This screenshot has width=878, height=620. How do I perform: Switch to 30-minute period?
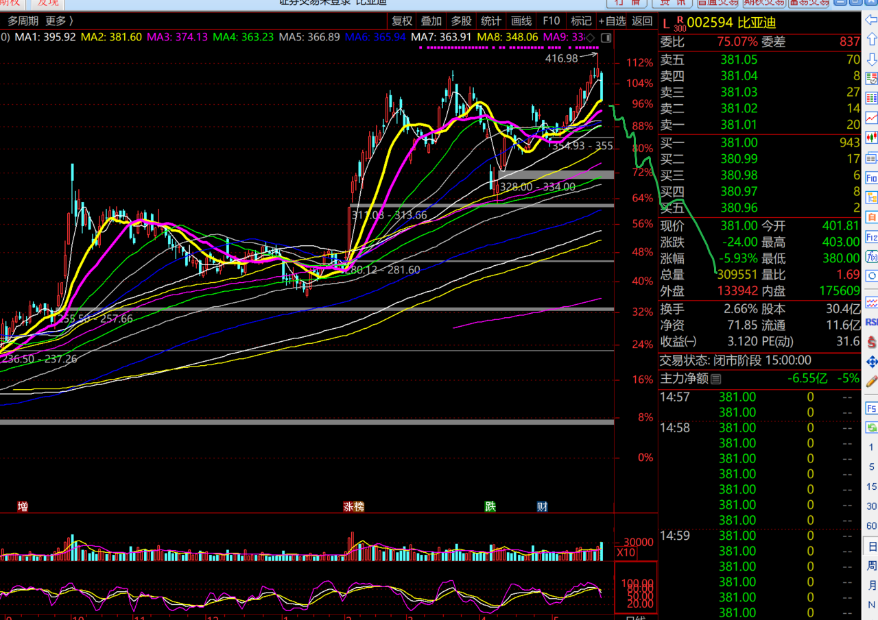871,506
